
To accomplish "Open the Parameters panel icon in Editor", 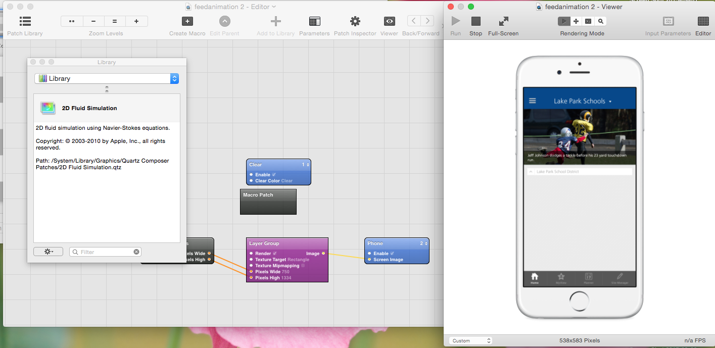I will click(314, 21).
